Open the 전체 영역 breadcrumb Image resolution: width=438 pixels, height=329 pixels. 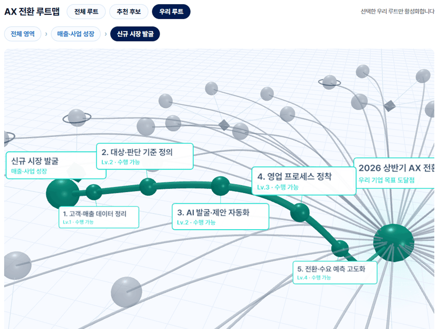[23, 34]
